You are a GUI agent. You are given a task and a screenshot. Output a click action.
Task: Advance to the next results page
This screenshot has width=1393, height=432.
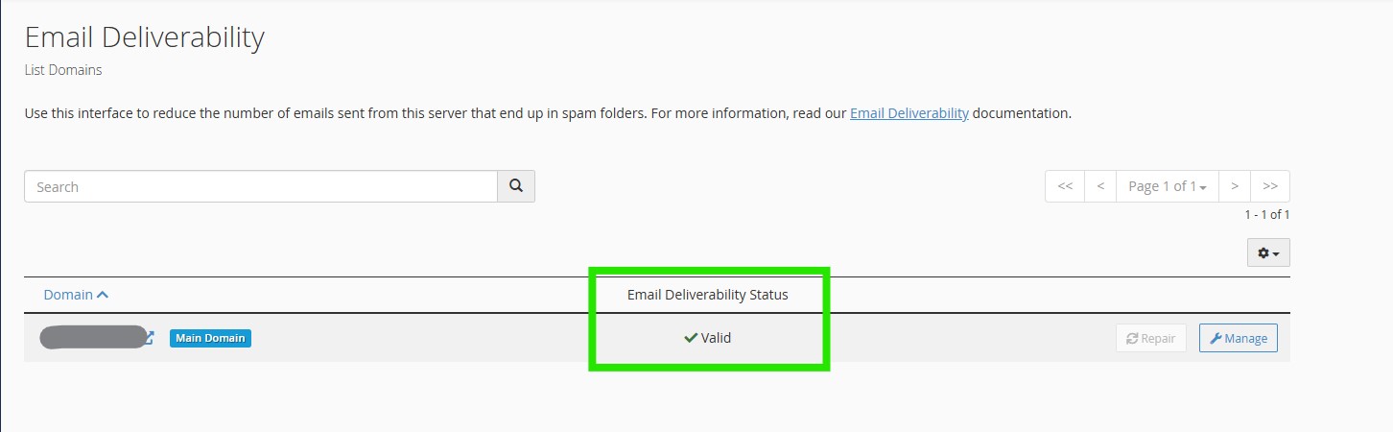click(x=1235, y=186)
